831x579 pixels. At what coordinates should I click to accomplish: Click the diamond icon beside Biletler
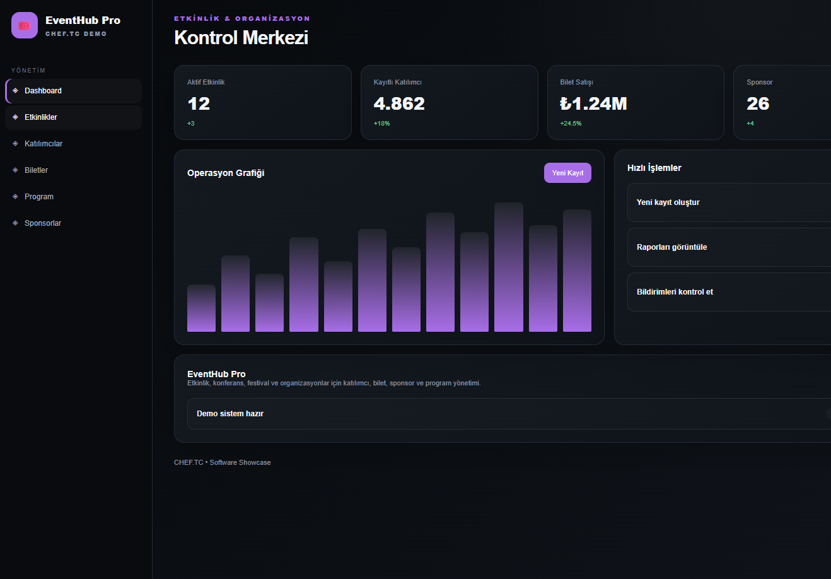coord(15,170)
